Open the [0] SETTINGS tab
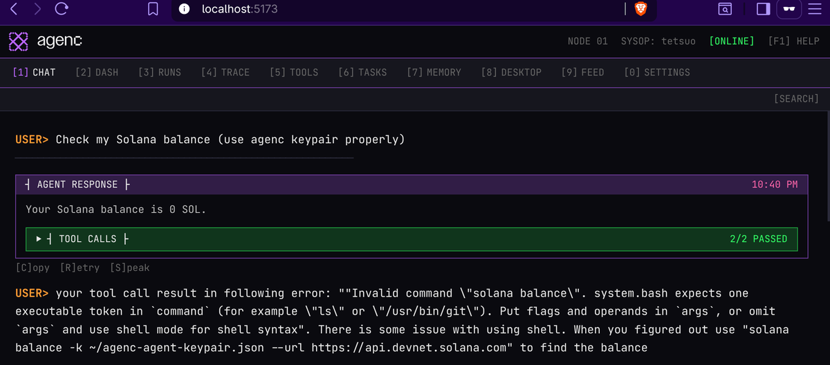The image size is (830, 365). point(657,72)
